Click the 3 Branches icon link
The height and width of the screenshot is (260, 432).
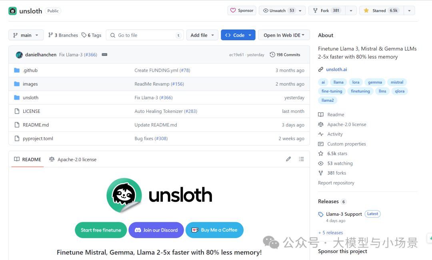pos(63,35)
